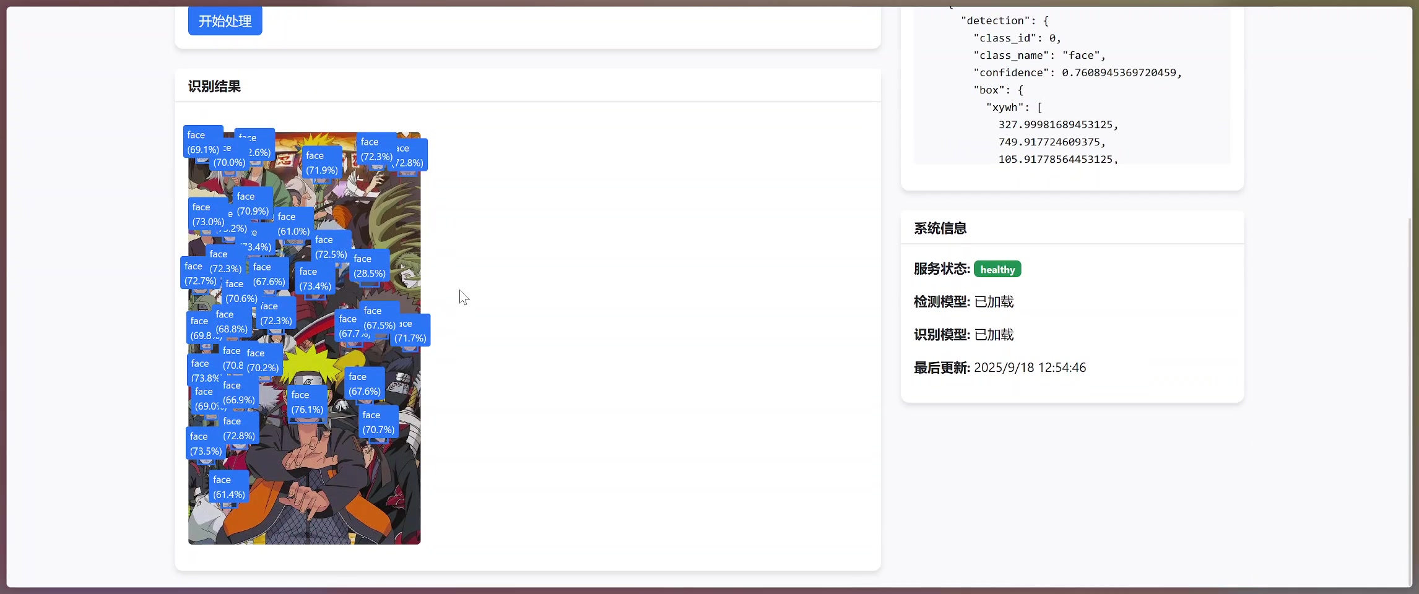Click the face (72.5%) label
The height and width of the screenshot is (594, 1419).
[x=331, y=246]
